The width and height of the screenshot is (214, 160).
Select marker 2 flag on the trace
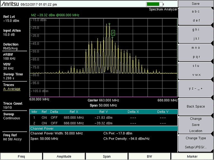coord(113,33)
